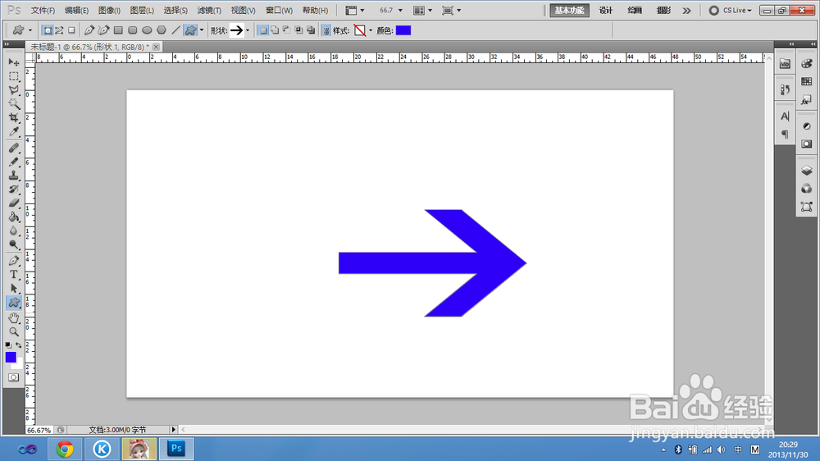The image size is (820, 461).
Task: Enable Paths mode in options bar
Action: 59,30
